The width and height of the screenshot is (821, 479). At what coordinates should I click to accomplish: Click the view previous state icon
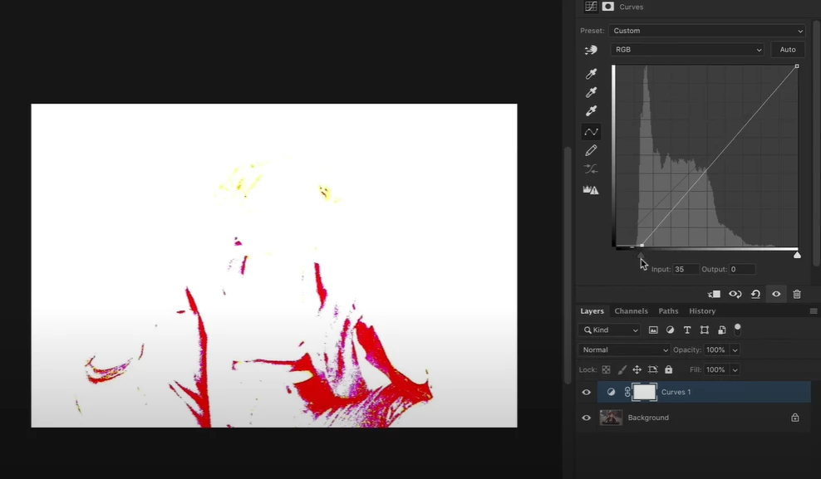(735, 295)
